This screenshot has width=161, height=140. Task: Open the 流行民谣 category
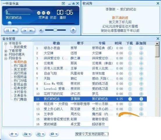20,73
